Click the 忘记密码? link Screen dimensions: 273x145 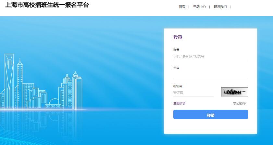240,103
